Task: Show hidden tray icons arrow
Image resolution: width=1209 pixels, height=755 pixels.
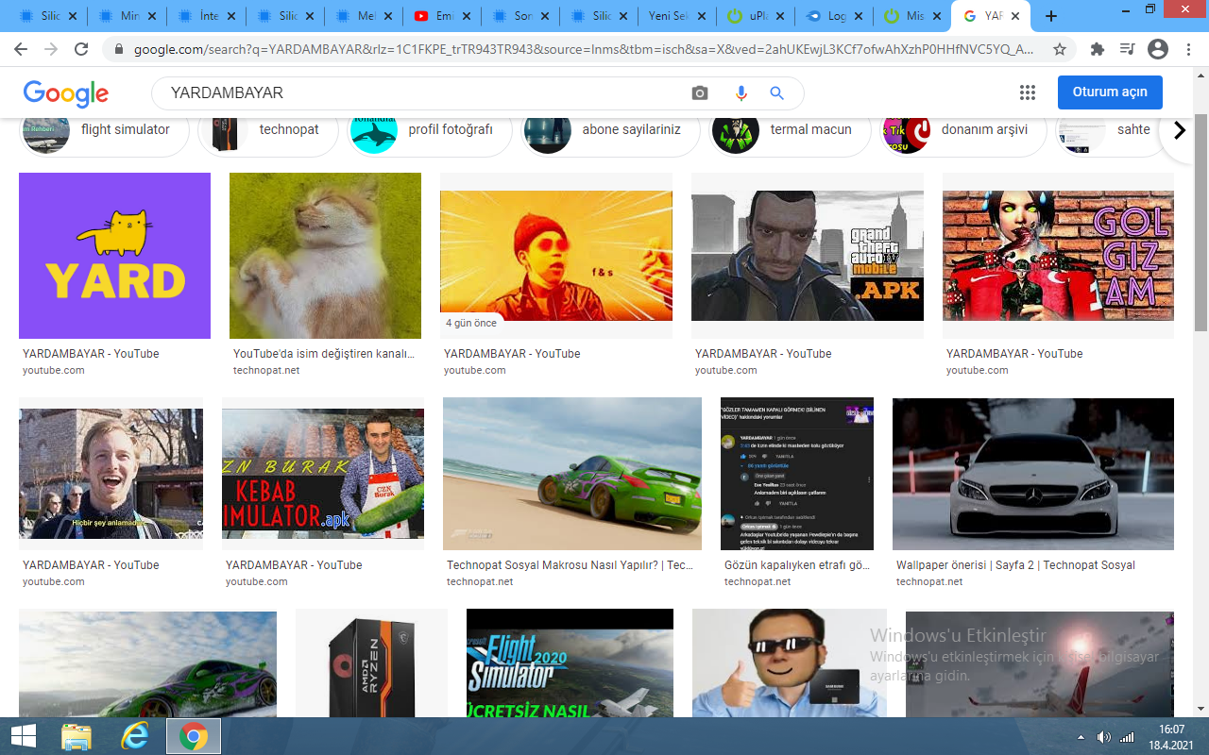Action: [1081, 736]
